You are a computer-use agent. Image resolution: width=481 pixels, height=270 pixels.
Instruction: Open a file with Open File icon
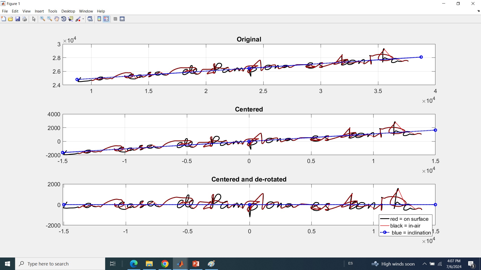pyautogui.click(x=11, y=19)
